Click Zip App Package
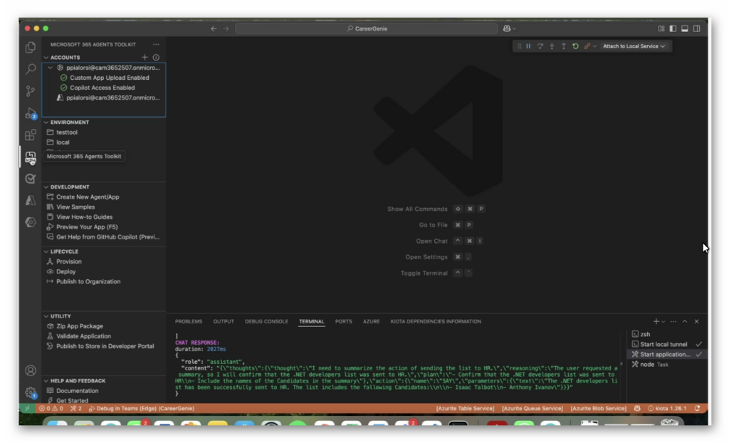 [80, 326]
